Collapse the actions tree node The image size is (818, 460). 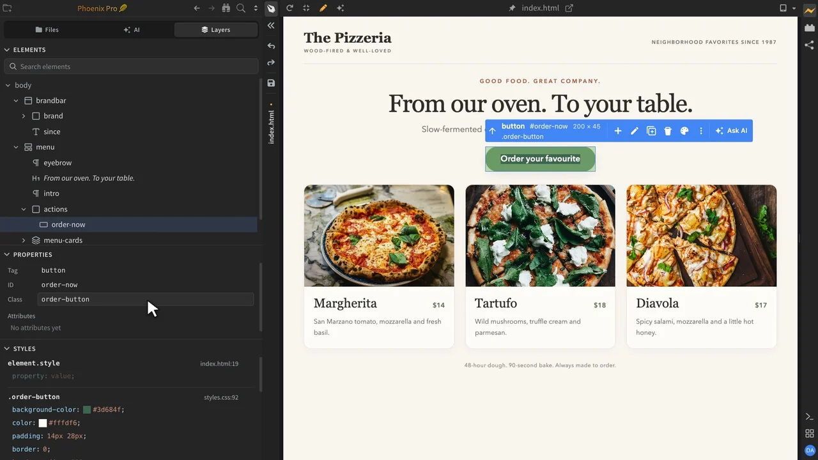pyautogui.click(x=24, y=210)
